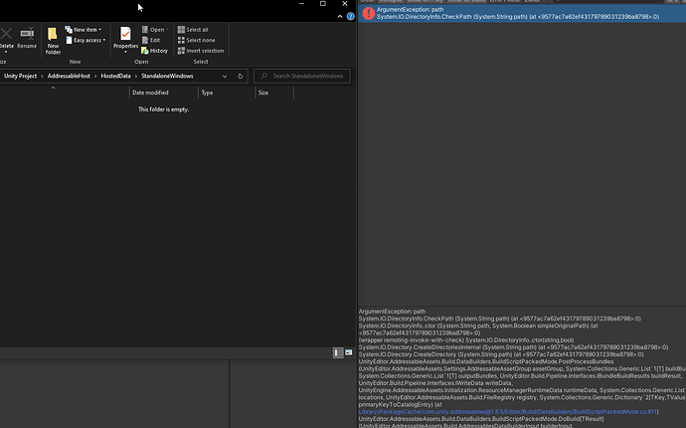Collapse the File Explorer ribbon
Viewport: 686px width, 428px height.
click(x=340, y=17)
